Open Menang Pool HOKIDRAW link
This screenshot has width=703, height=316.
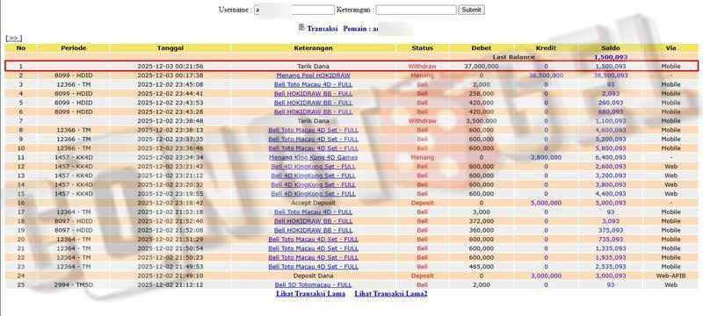(313, 75)
